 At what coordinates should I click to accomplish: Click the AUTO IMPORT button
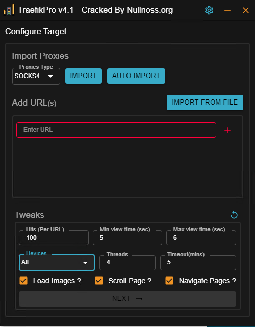tap(136, 76)
